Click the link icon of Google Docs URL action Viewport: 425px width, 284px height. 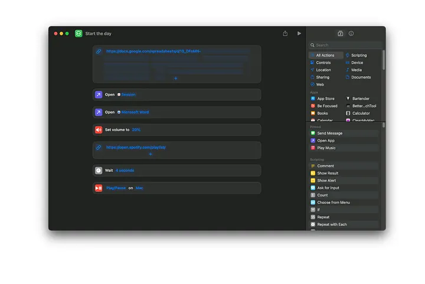pyautogui.click(x=99, y=51)
